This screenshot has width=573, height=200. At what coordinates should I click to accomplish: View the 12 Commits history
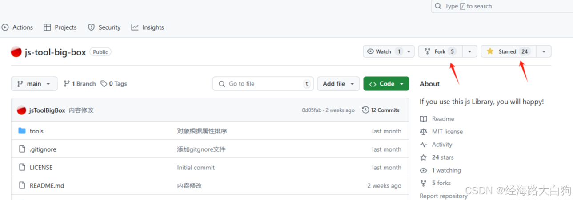381,110
